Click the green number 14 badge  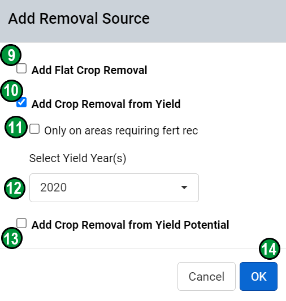(x=270, y=249)
